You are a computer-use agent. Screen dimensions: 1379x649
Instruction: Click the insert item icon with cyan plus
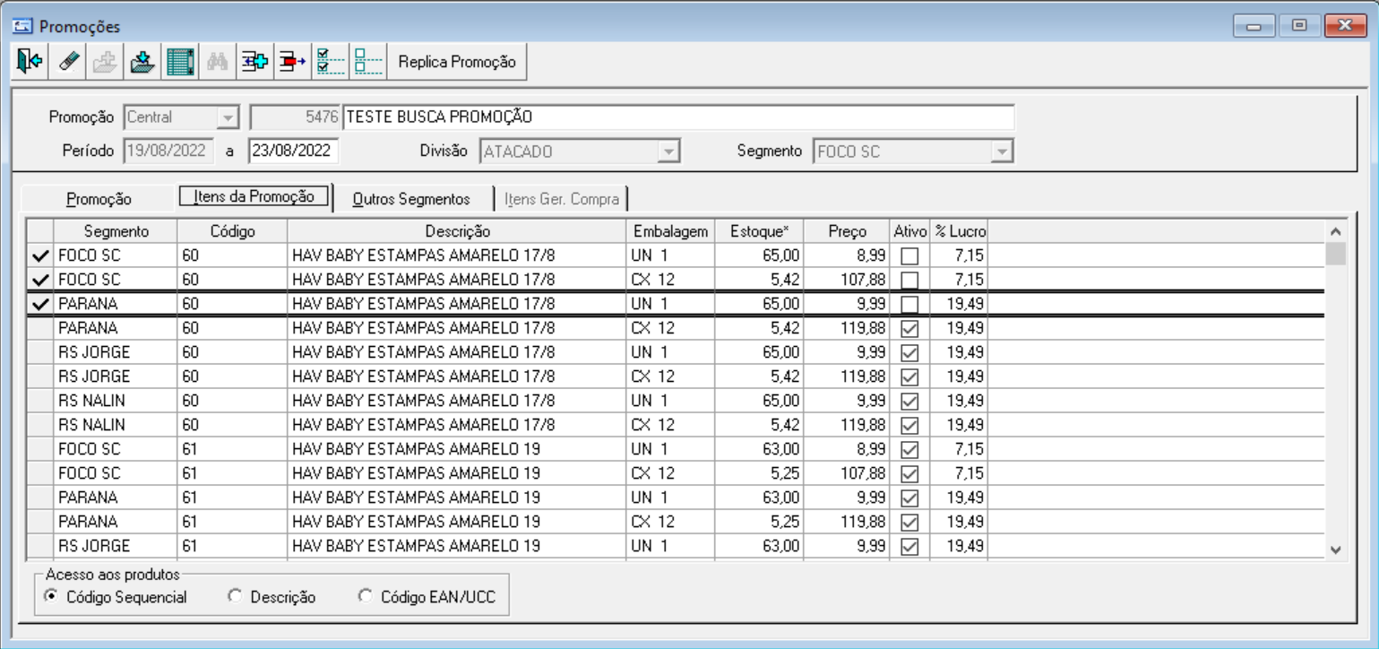coord(255,62)
